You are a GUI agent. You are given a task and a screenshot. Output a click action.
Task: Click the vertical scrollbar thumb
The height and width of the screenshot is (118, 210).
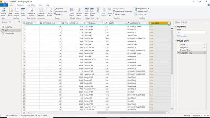coord(172,52)
